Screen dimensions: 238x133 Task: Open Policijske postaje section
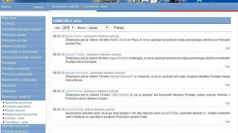tap(14, 41)
